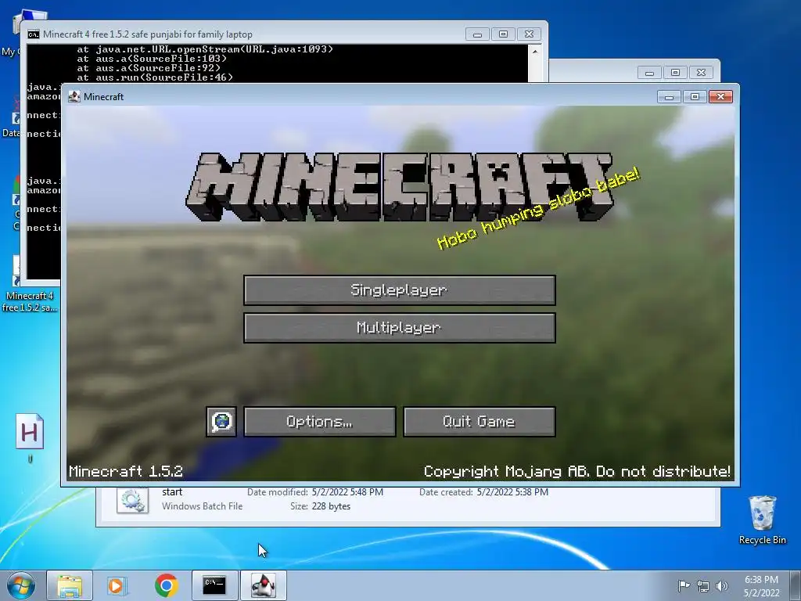801x601 pixels.
Task: Open the Windows Start menu
Action: point(20,585)
